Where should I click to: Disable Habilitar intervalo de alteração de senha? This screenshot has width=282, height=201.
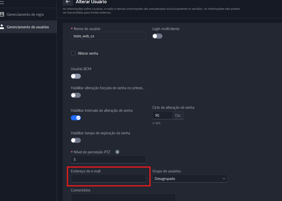coord(76,118)
